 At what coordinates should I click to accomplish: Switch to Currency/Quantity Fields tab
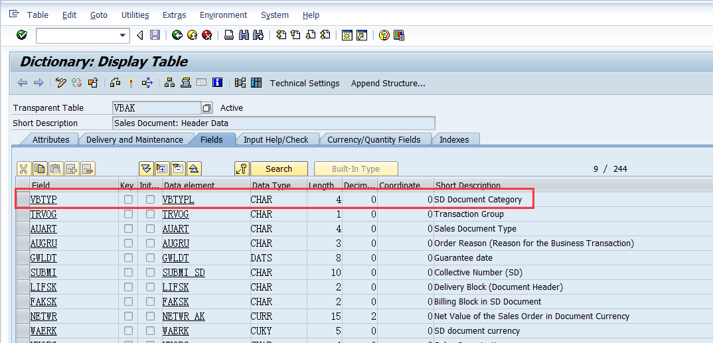pyautogui.click(x=374, y=139)
